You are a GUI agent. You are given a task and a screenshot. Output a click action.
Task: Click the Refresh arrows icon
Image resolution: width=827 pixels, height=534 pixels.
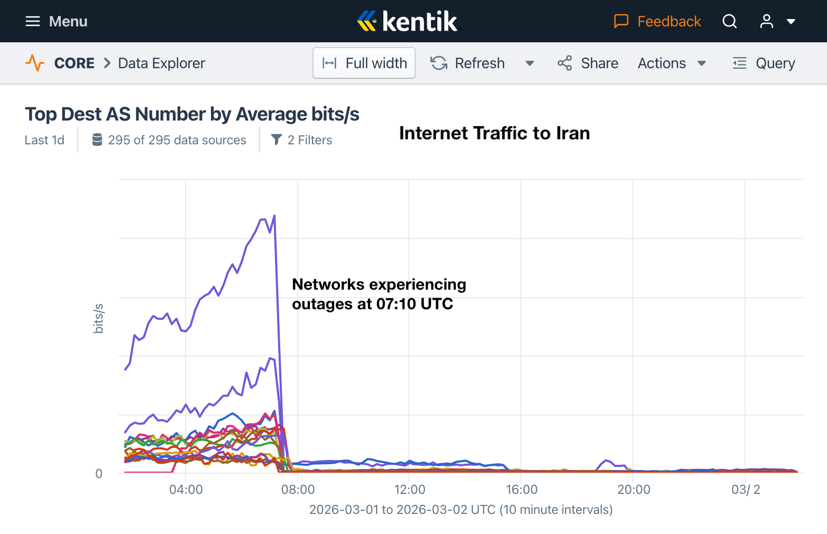[x=439, y=63]
